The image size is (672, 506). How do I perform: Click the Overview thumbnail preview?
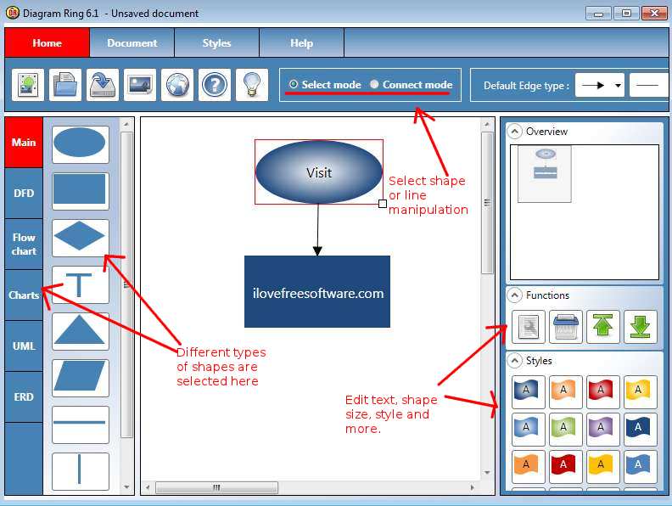(544, 174)
